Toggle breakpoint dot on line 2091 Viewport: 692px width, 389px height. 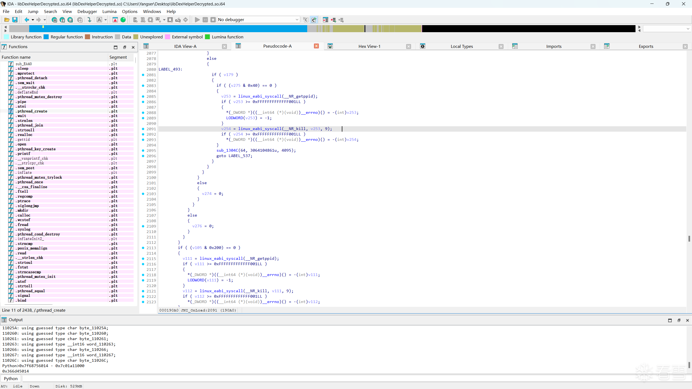point(143,129)
